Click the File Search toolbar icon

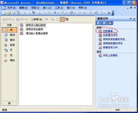coord(18,13)
